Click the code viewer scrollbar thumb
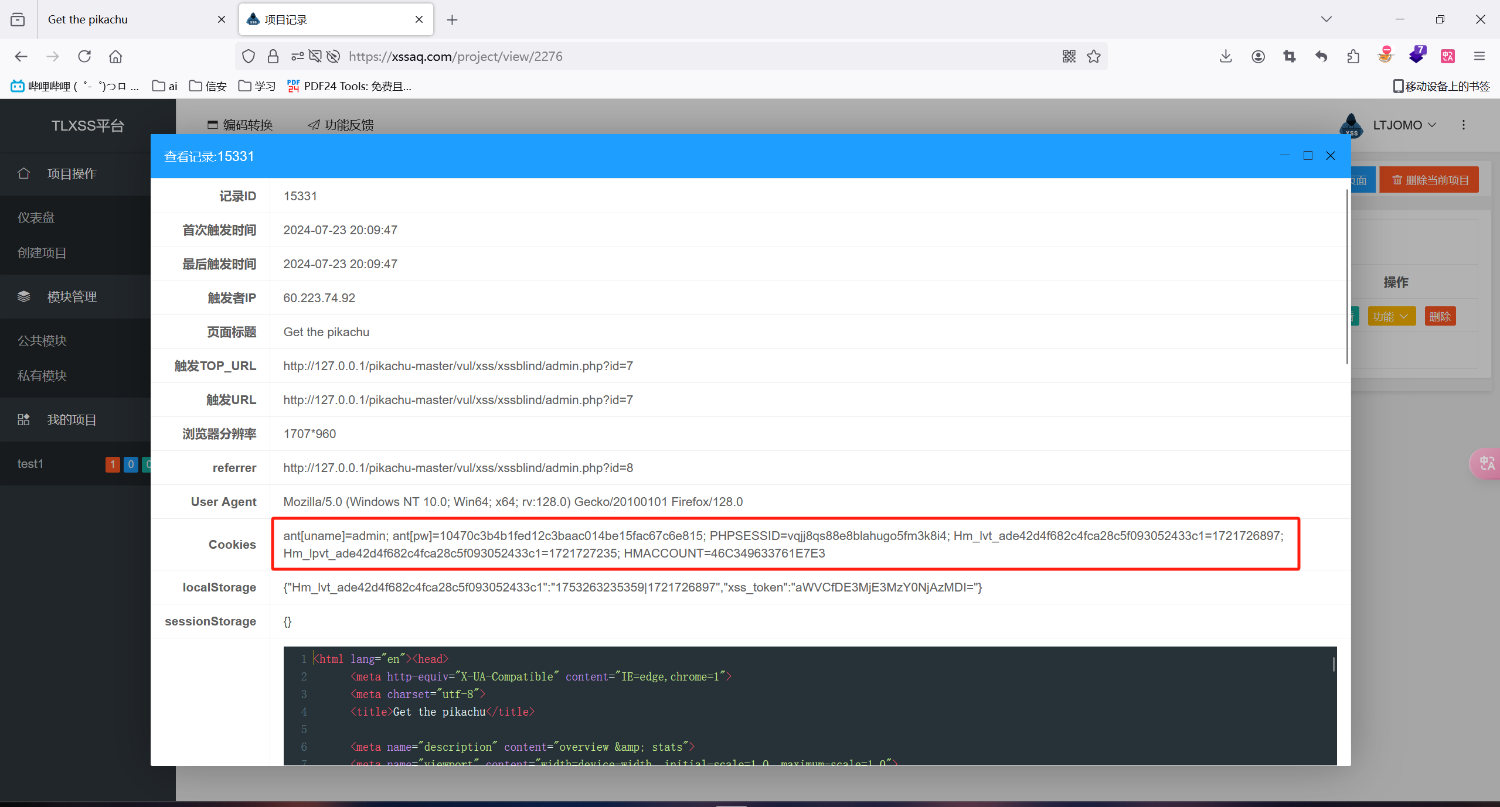Screen dimensions: 1500x807 tap(1334, 664)
